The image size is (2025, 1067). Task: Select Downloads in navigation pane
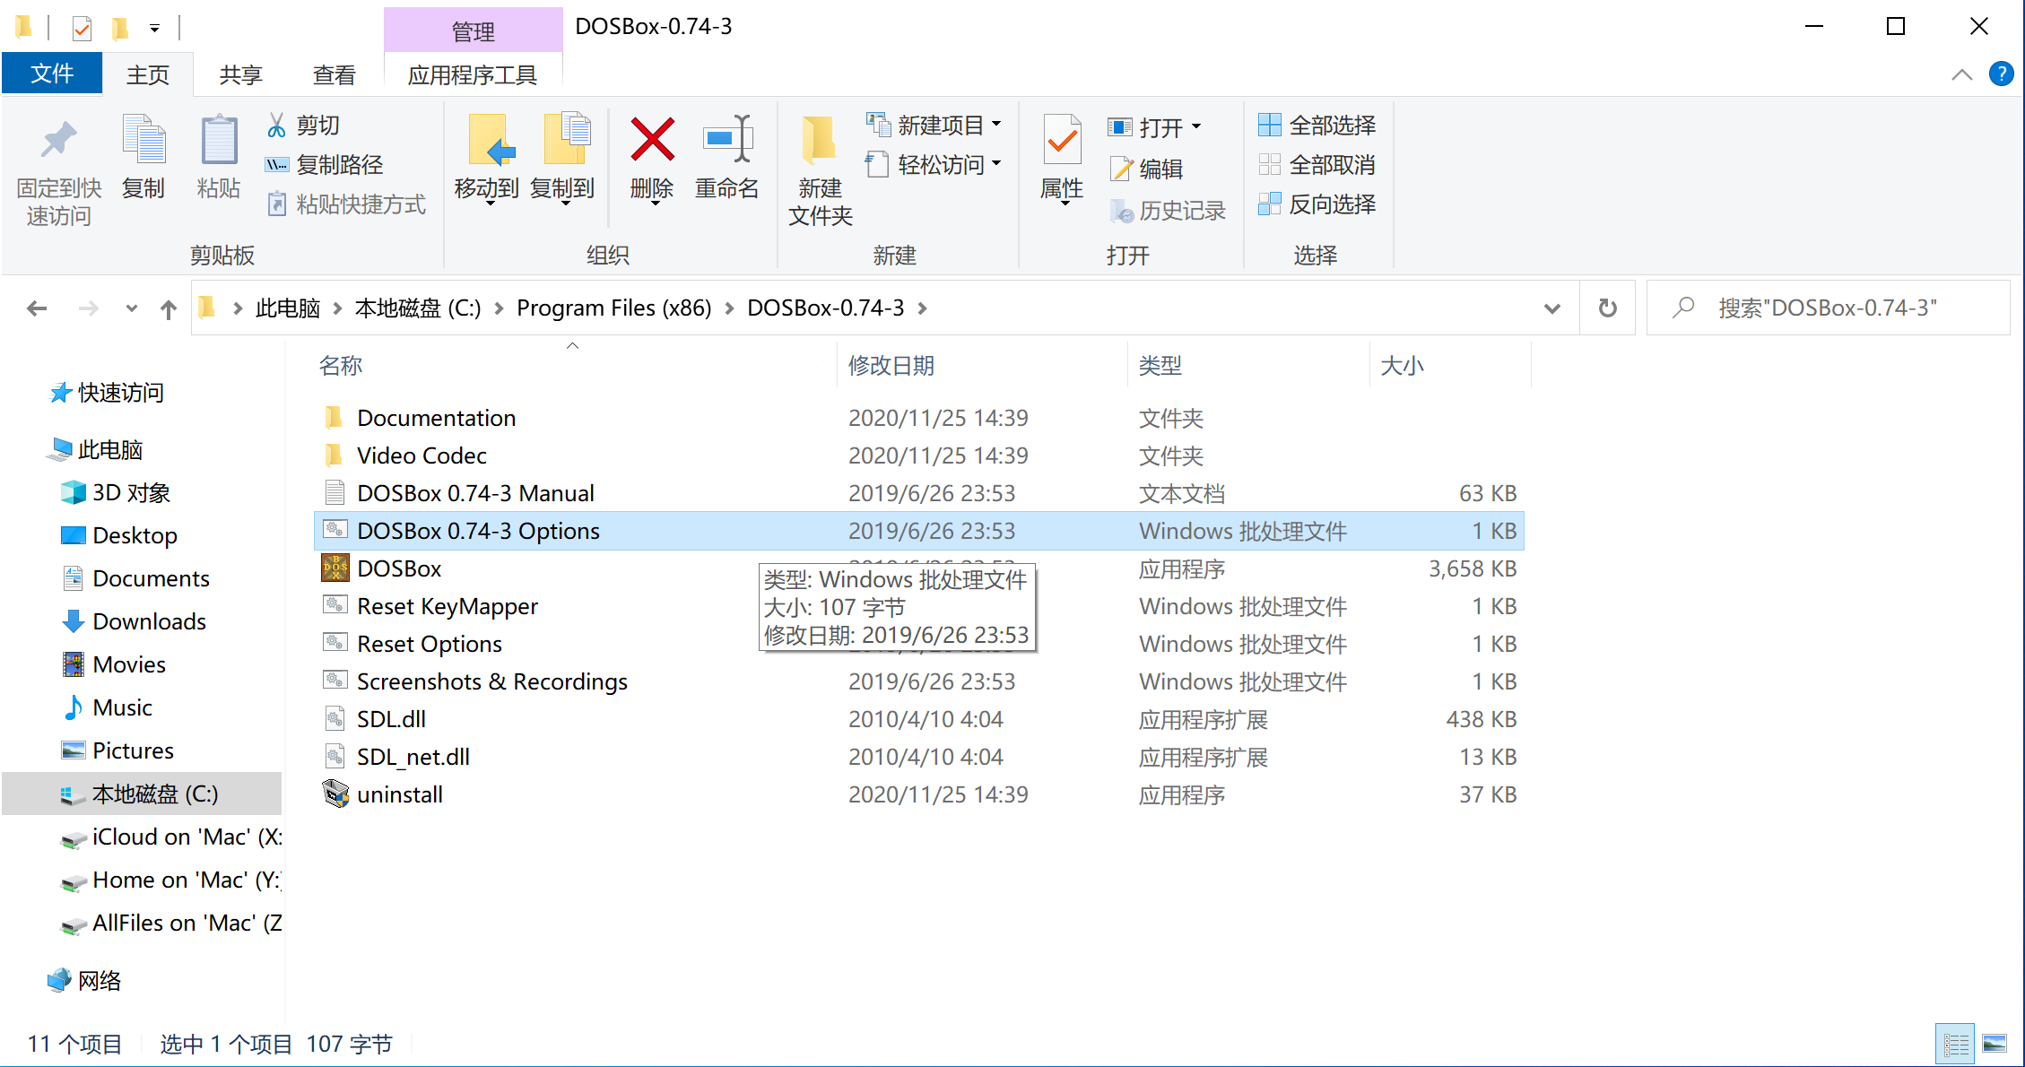(149, 621)
